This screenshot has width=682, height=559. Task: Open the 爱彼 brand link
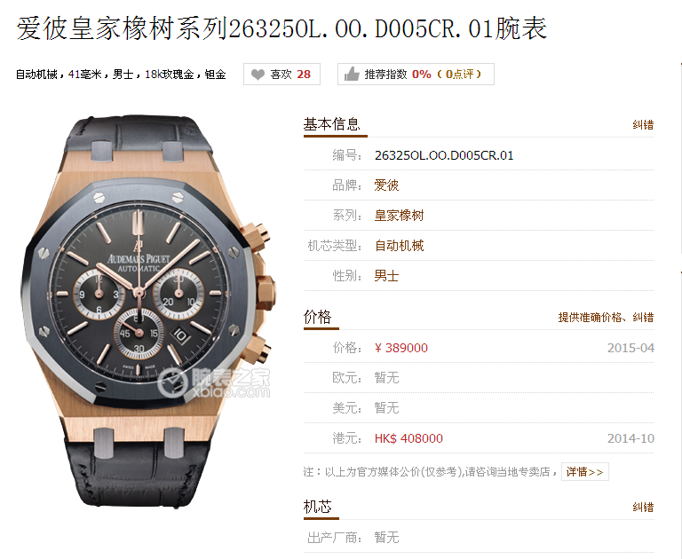click(x=386, y=185)
